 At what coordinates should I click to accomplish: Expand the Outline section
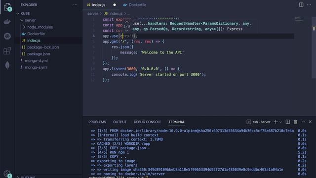[18, 177]
